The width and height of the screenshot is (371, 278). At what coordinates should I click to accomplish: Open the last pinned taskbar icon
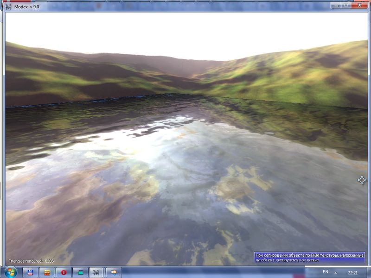click(114, 272)
